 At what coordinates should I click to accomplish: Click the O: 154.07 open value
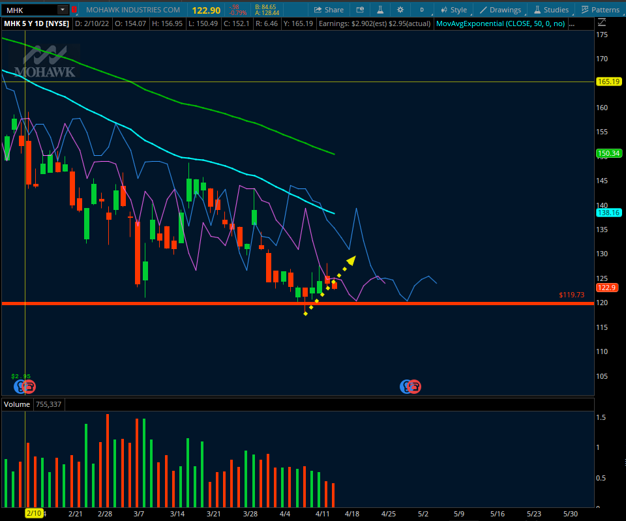click(130, 23)
